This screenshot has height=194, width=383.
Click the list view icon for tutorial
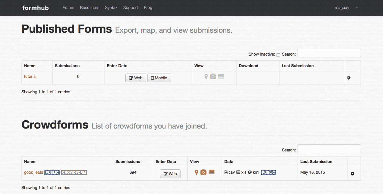(221, 76)
